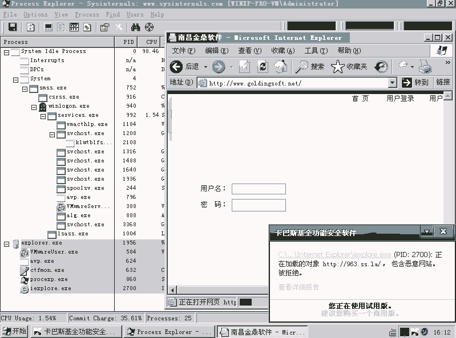Click the ctfmon.exe process icon
Image resolution: width=456 pixels, height=338 pixels.
[x=25, y=271]
